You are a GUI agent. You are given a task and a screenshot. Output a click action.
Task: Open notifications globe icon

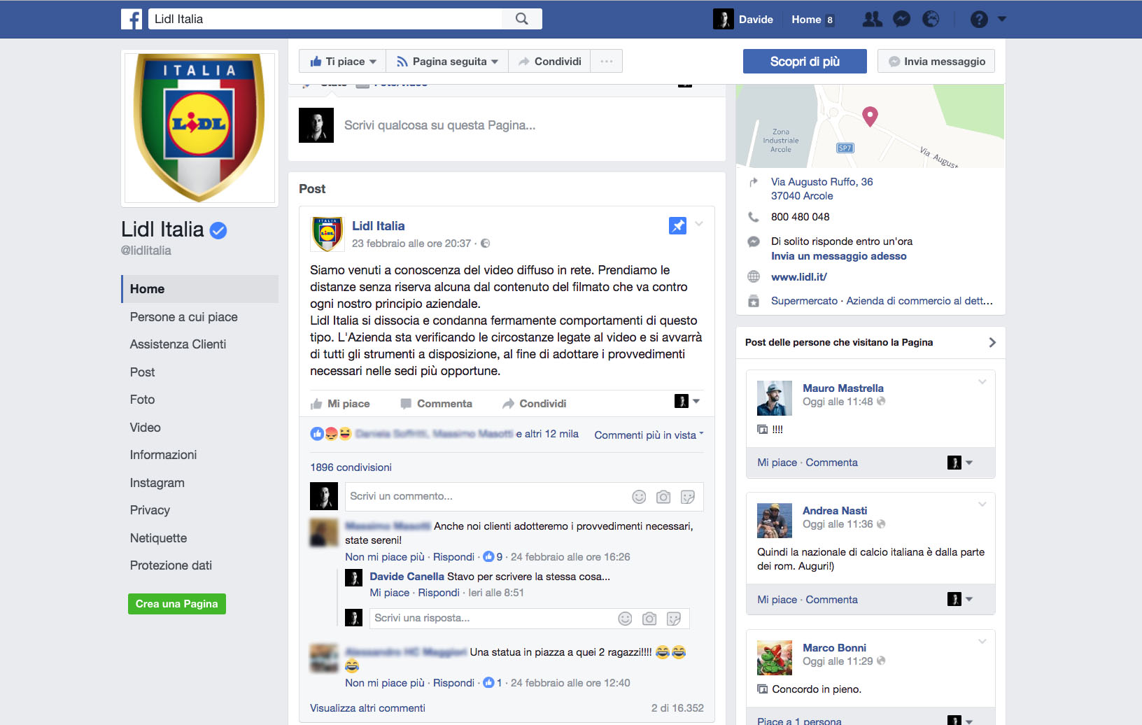(x=931, y=19)
